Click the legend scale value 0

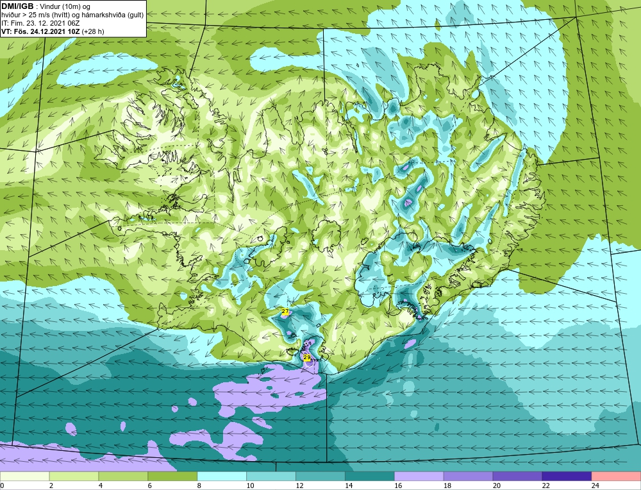[x=3, y=486]
